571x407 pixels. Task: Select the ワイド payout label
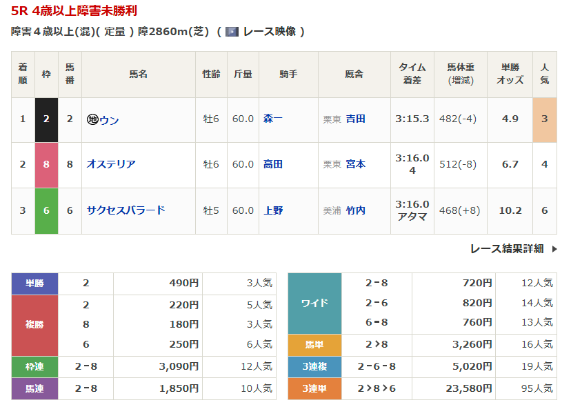click(x=314, y=303)
